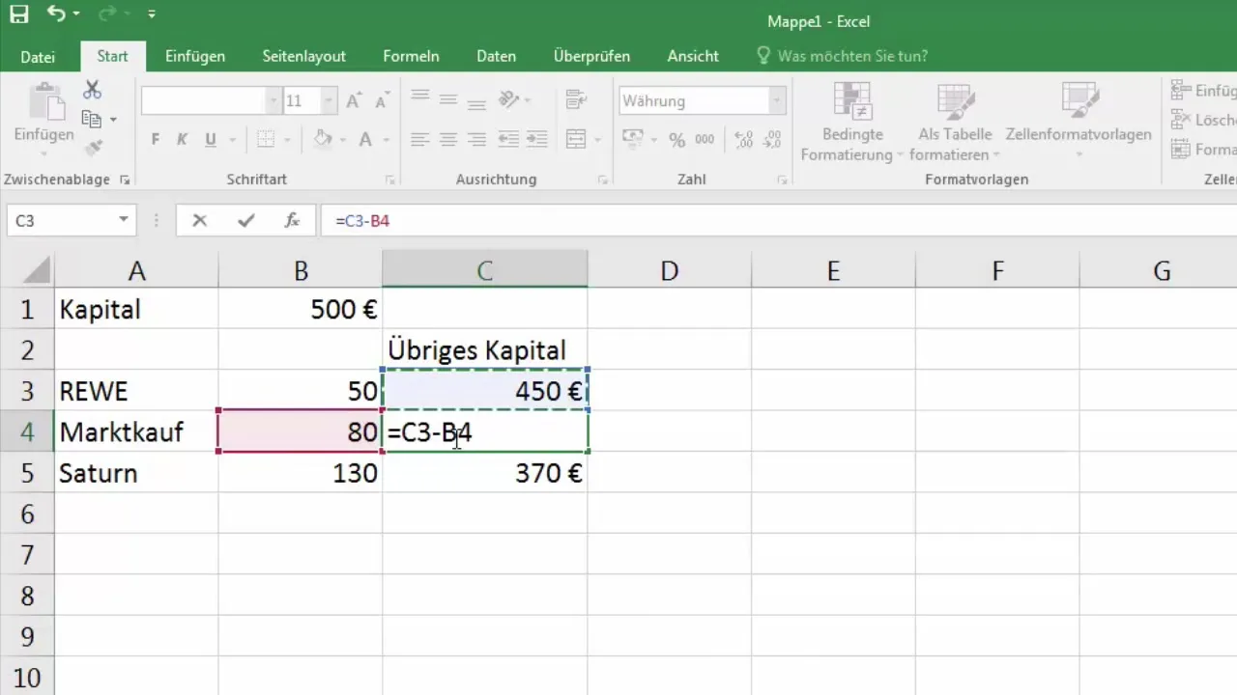
Task: Toggle Center horizontal alignment
Action: [x=447, y=140]
